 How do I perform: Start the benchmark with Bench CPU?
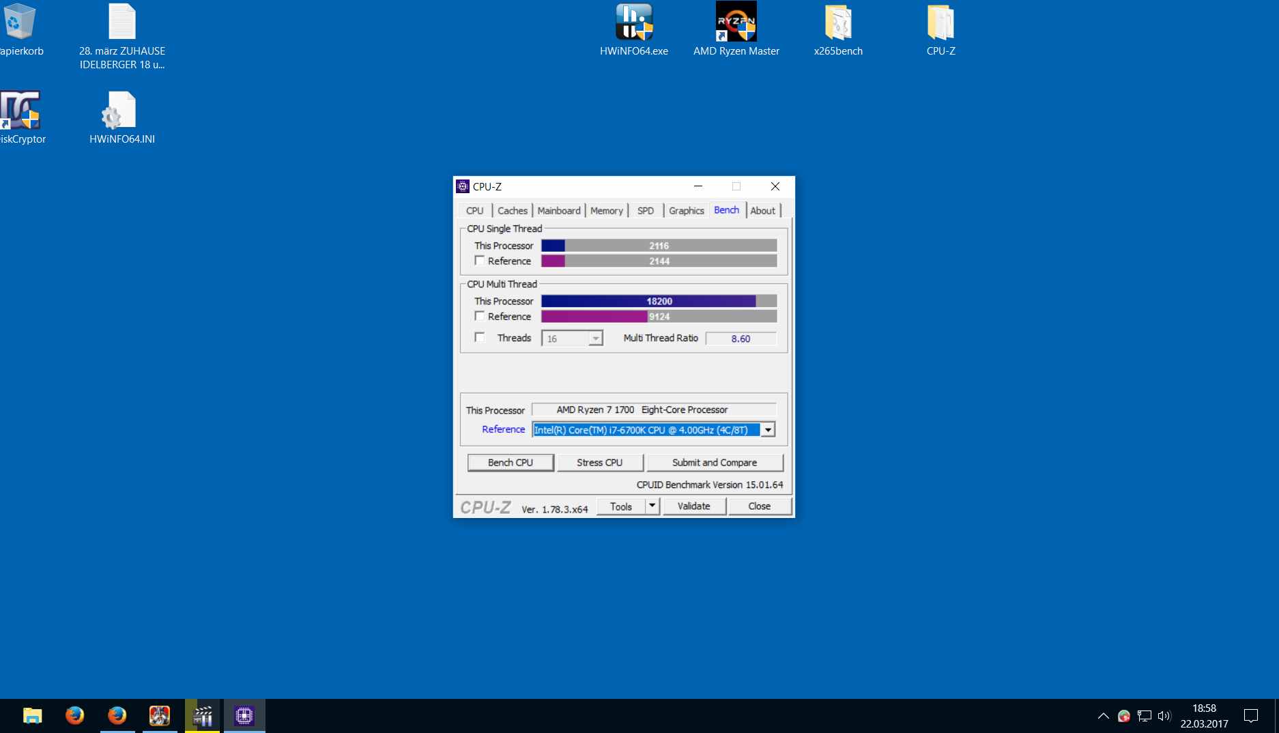coord(511,463)
